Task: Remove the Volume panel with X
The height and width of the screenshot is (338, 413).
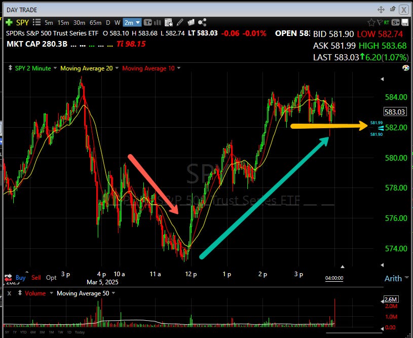Action: (9, 293)
